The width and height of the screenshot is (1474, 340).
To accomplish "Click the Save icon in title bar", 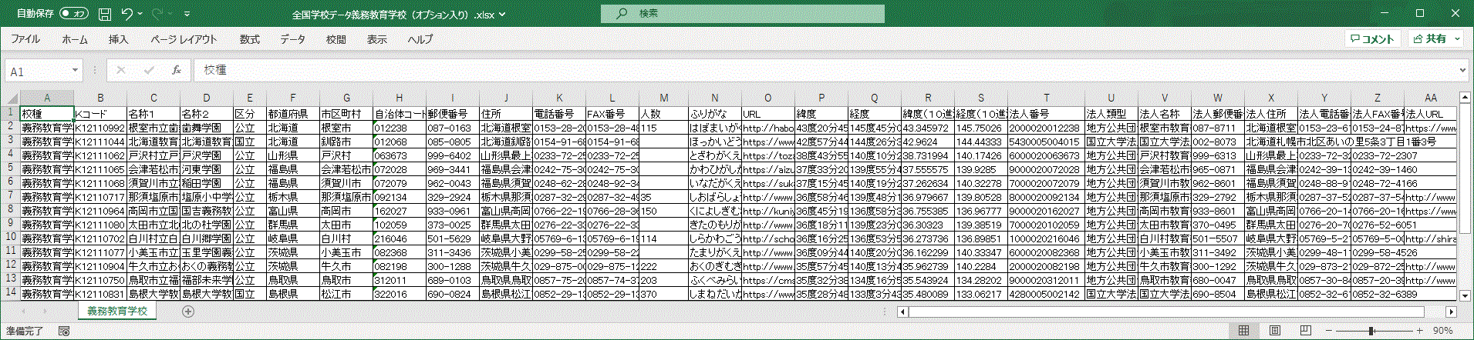I will 105,14.
